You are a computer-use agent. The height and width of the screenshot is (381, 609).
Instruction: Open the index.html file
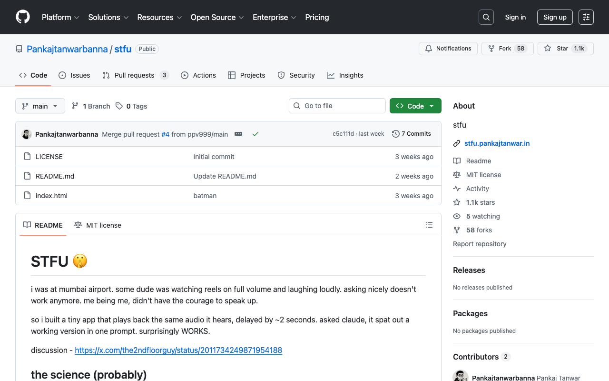51,196
